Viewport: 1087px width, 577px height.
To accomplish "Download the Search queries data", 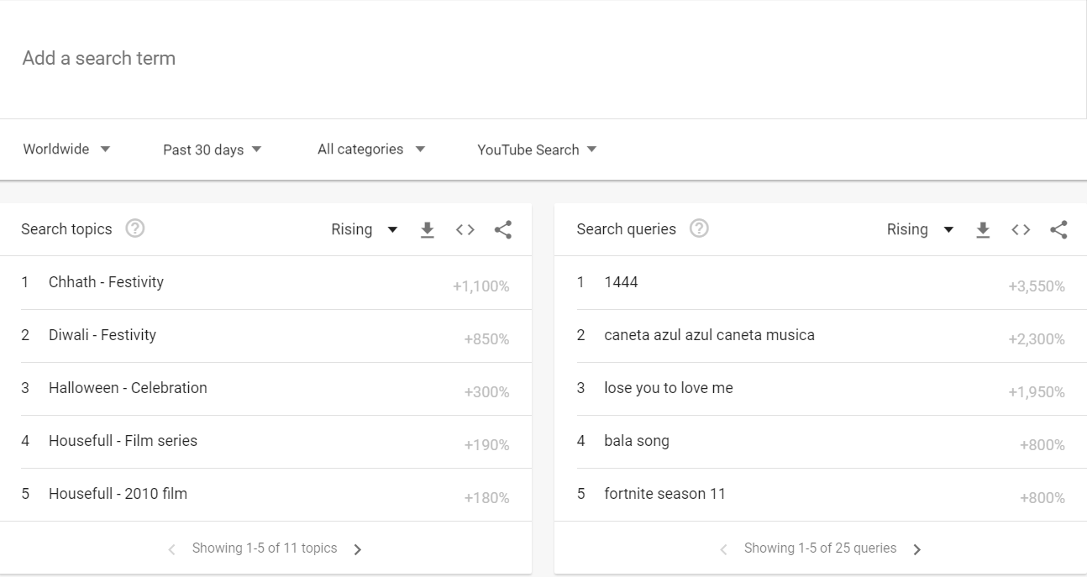I will (983, 230).
